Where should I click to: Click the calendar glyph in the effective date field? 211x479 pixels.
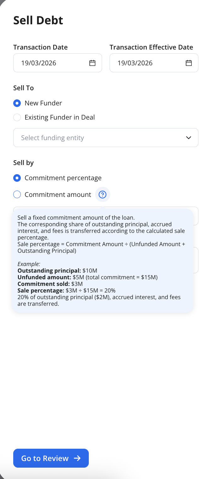point(188,63)
